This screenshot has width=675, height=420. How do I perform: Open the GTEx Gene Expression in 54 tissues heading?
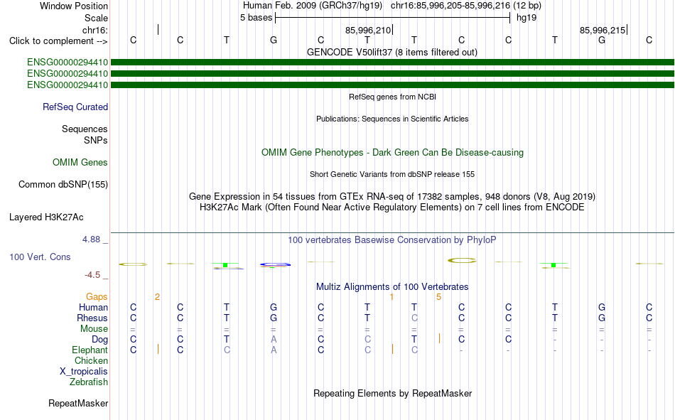point(392,196)
